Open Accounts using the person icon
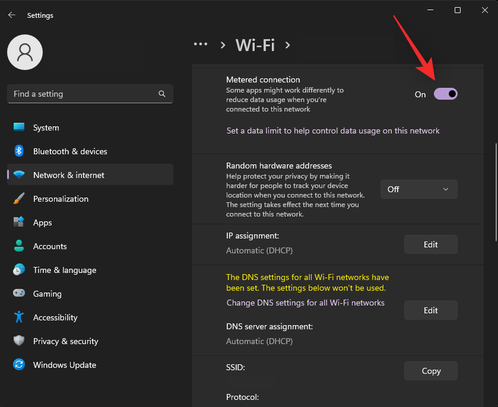 19,246
